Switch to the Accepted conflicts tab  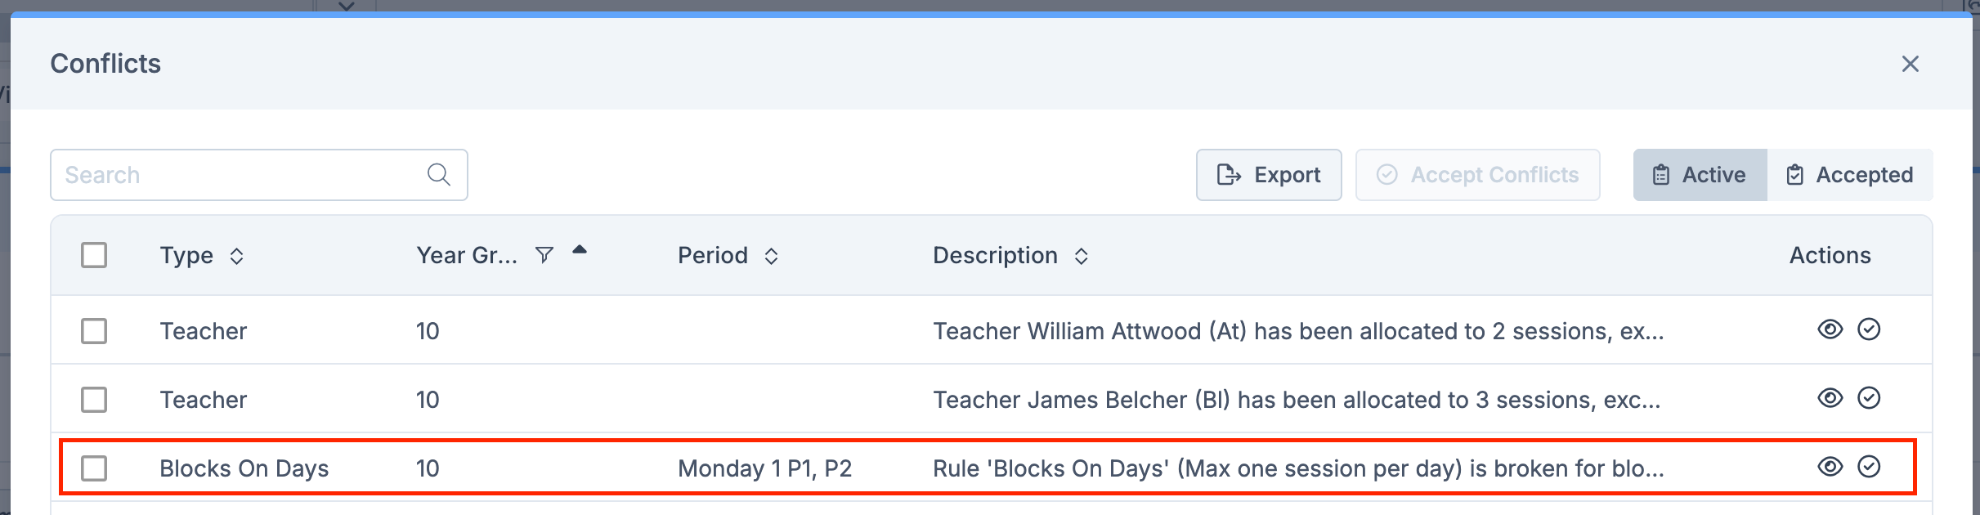(x=1850, y=175)
